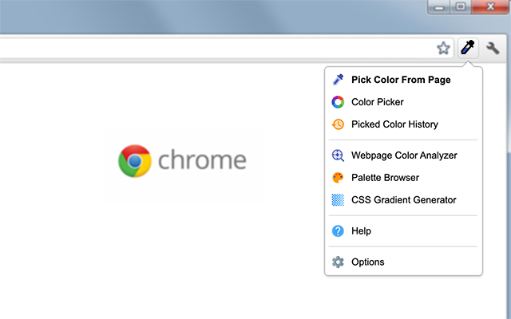Launch Webpage Color Analyzer
Screen dimensions: 511x319
coord(404,156)
